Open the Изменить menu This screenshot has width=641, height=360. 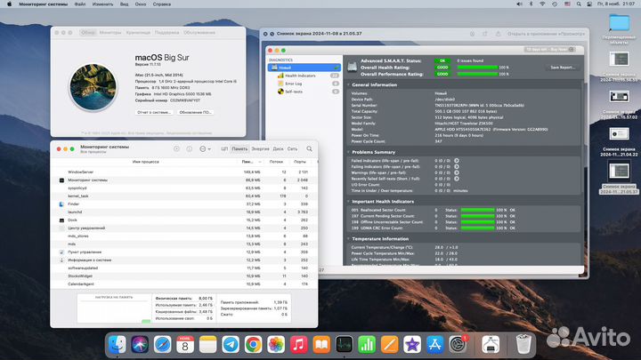click(102, 4)
